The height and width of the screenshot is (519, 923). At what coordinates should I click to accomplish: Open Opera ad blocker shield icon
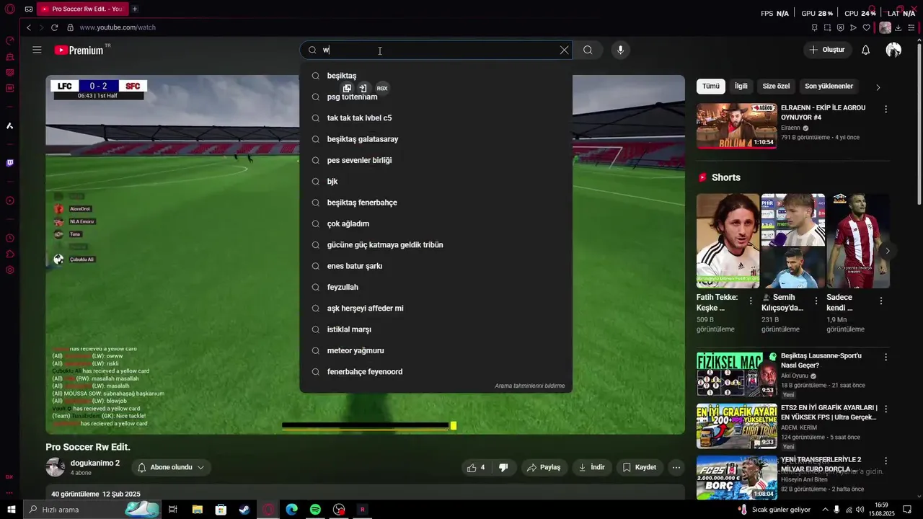[x=840, y=27]
